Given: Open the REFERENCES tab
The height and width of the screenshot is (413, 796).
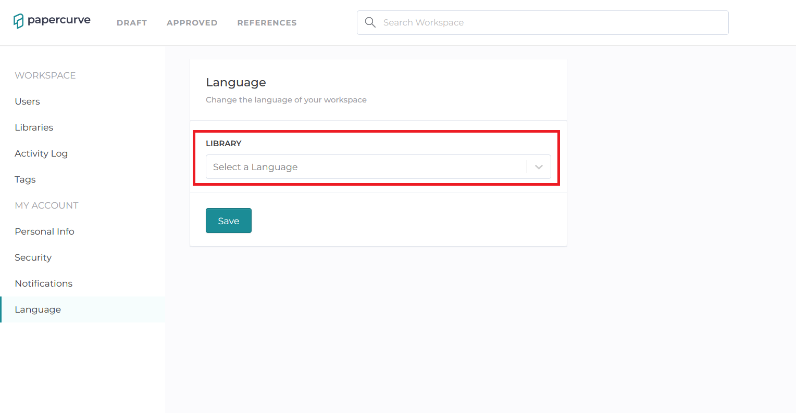Looking at the screenshot, I should [267, 22].
